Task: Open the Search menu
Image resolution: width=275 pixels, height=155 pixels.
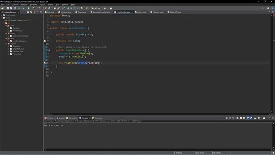Action: pyautogui.click(x=42, y=5)
